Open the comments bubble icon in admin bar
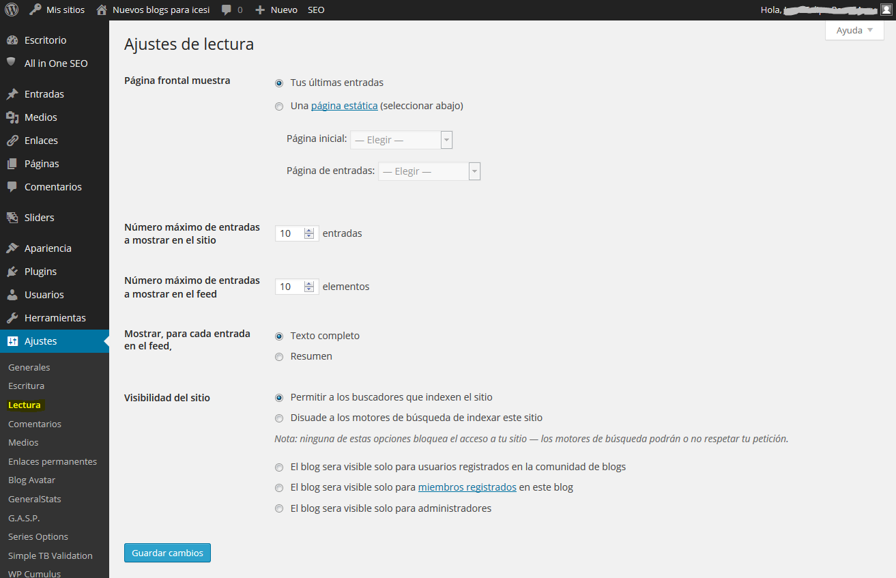This screenshot has width=896, height=578. (226, 10)
